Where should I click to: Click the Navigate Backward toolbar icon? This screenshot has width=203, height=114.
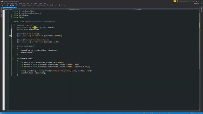(3, 5)
